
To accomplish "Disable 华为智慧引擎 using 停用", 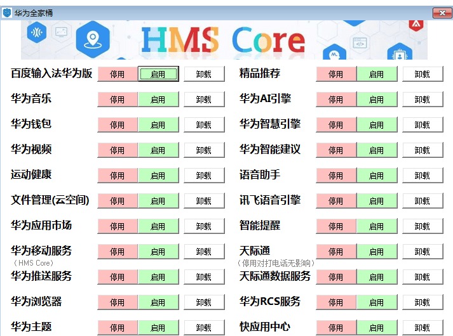I will click(x=336, y=125).
